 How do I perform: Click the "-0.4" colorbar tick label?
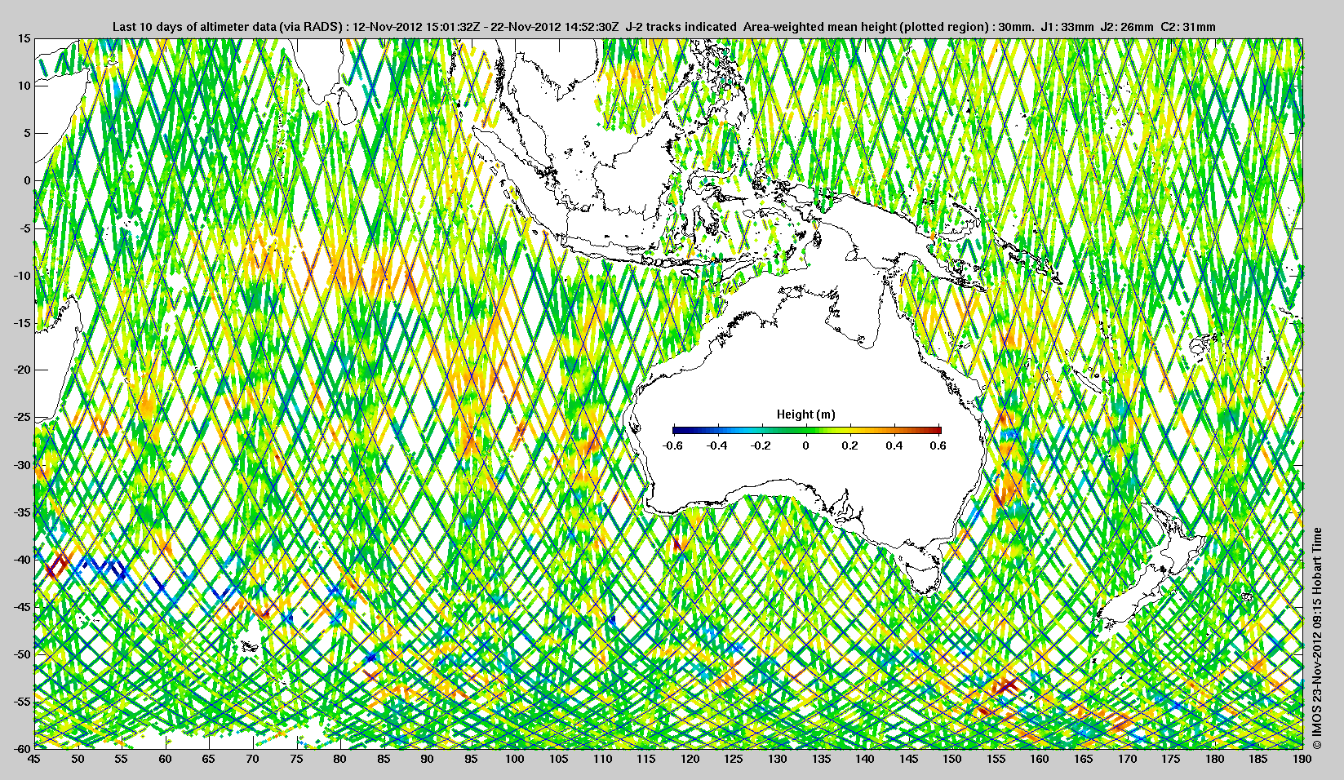717,445
